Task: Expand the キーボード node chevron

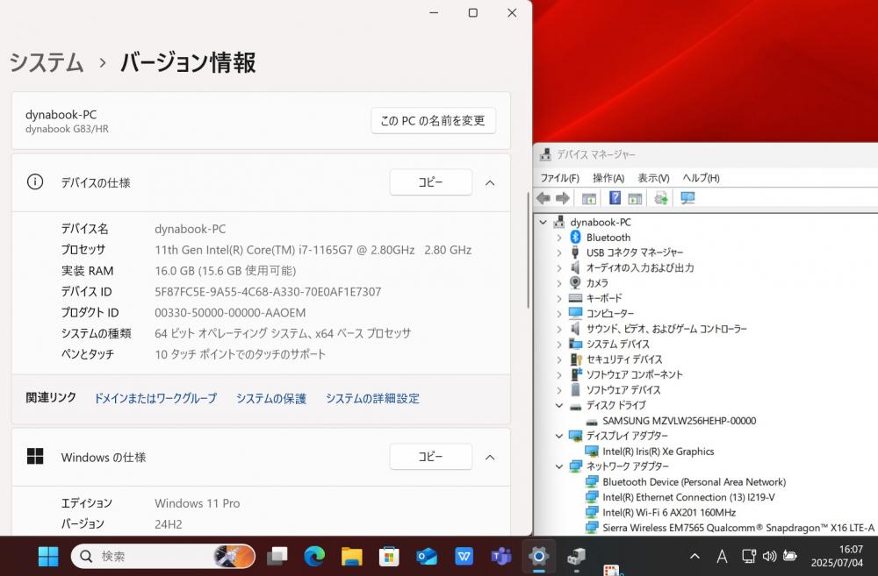Action: [558, 299]
